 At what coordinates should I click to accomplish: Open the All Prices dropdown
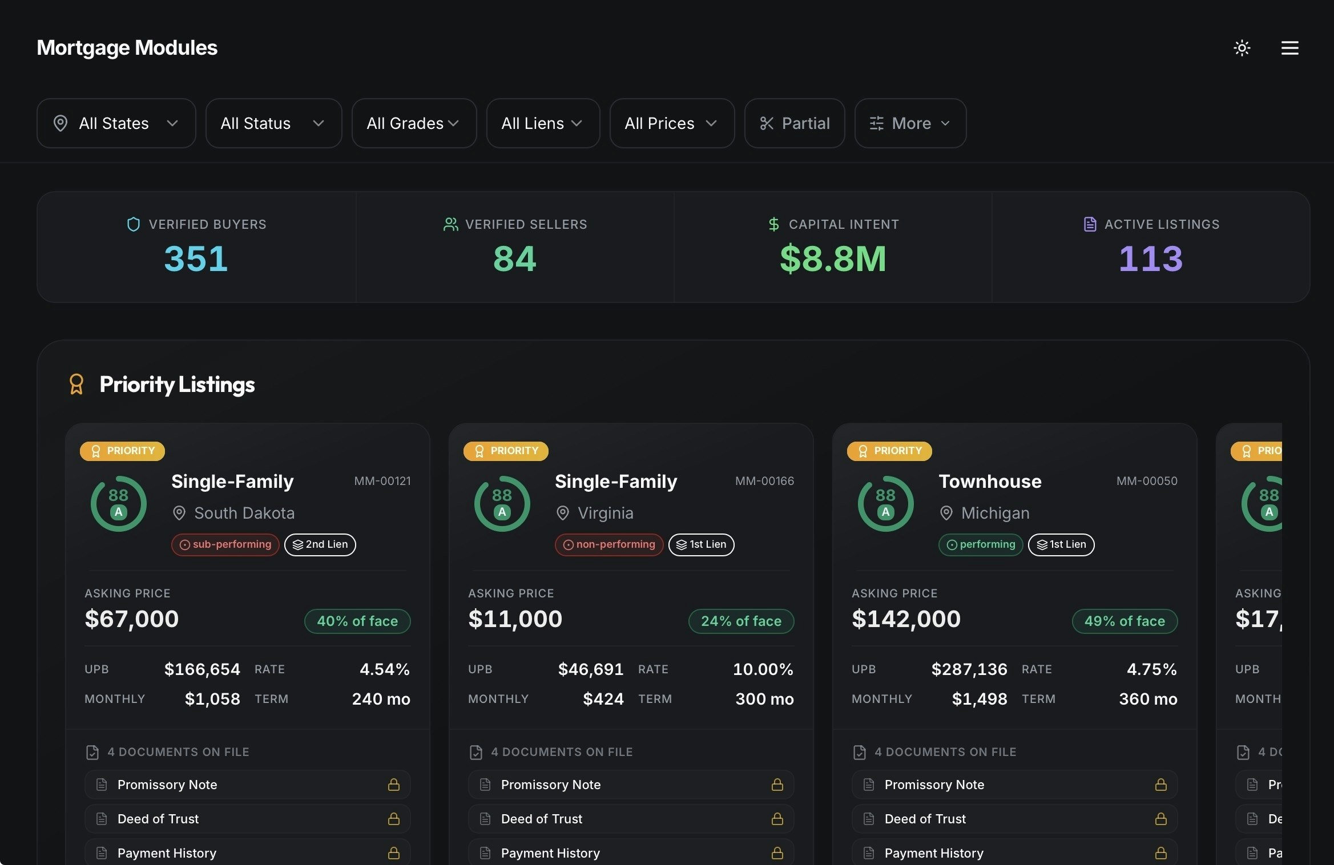click(x=671, y=123)
